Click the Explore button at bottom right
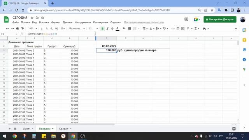 [234, 129]
